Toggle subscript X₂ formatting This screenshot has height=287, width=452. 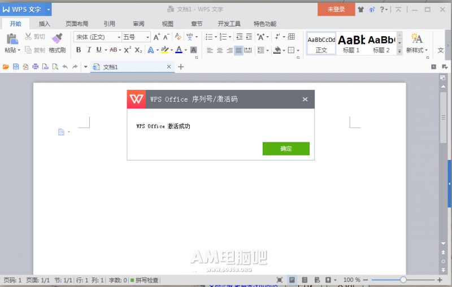click(x=138, y=50)
